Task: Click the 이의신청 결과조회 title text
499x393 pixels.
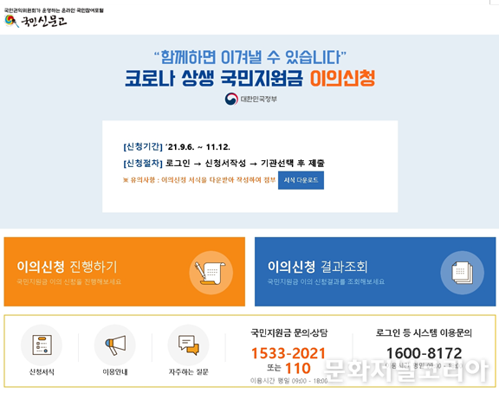Action: 318,267
